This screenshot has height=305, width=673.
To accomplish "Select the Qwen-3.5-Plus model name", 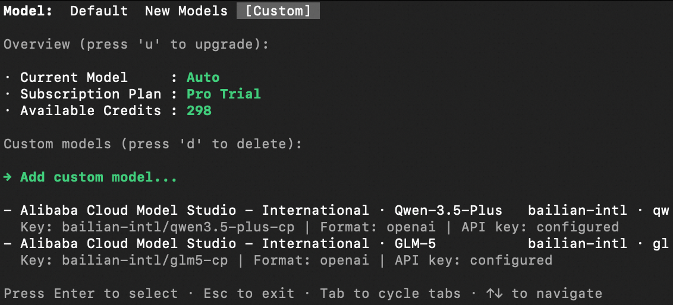I will (x=448, y=211).
